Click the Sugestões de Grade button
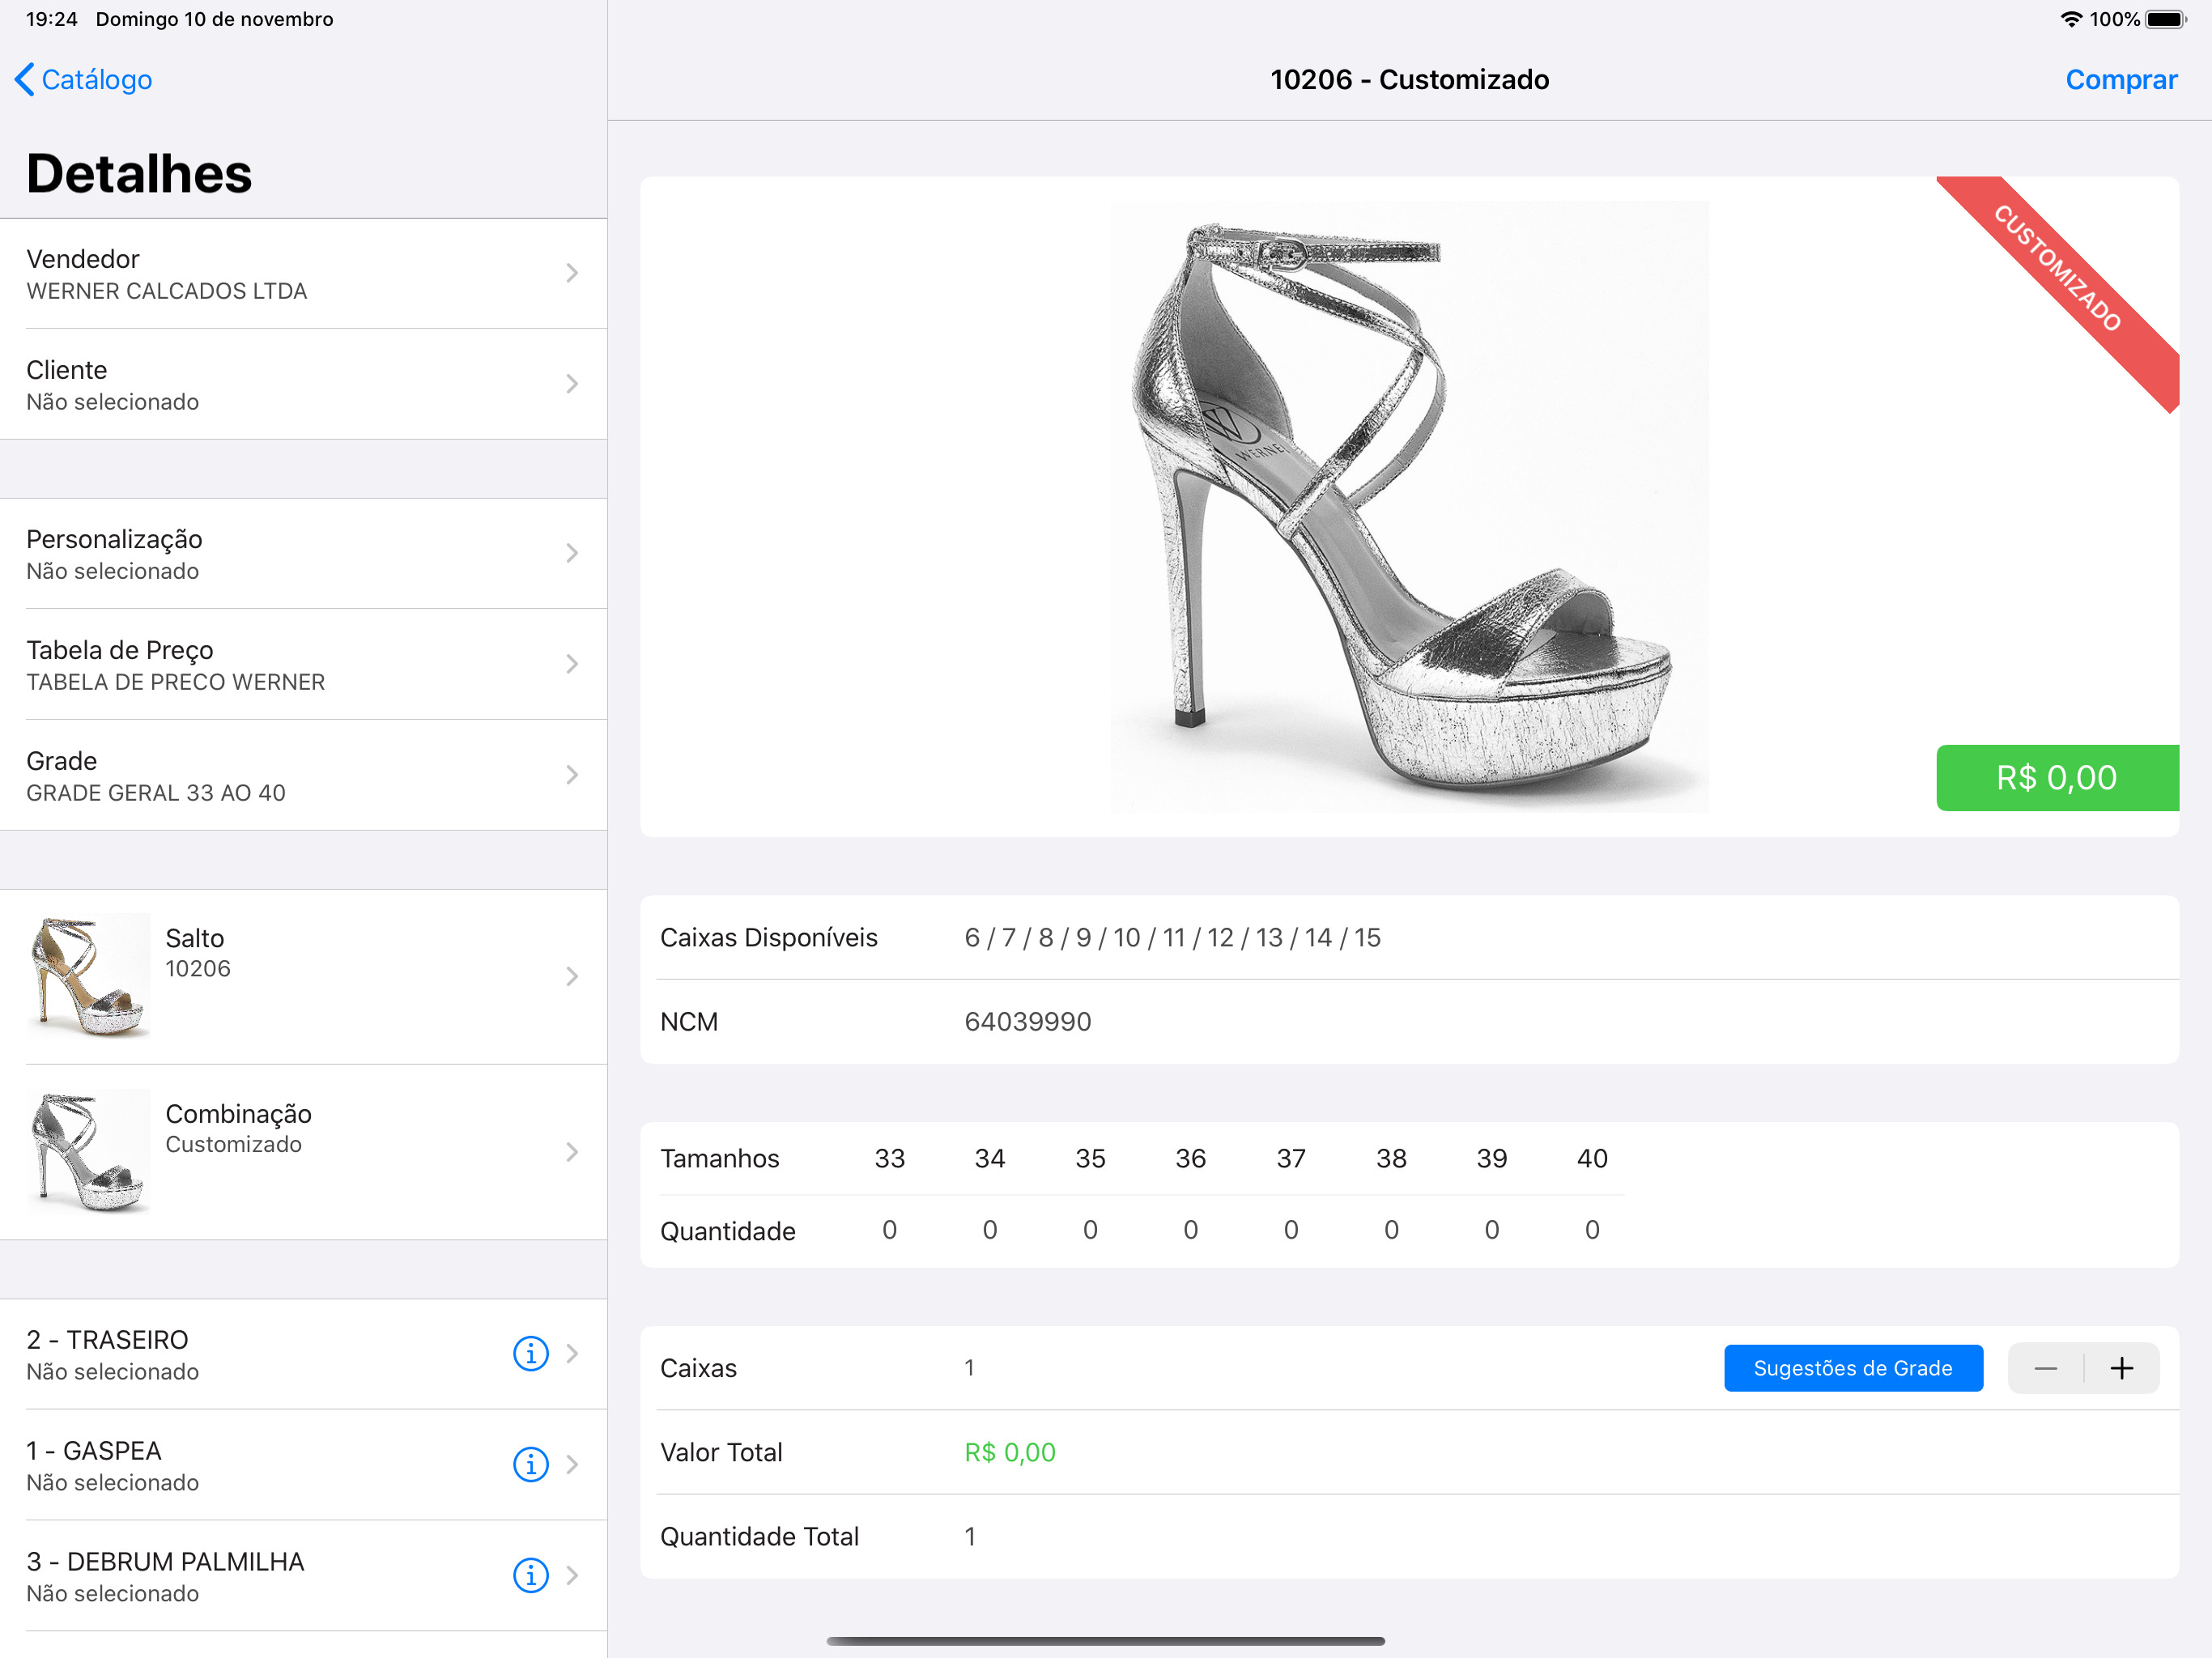This screenshot has height=1658, width=2212. click(x=1853, y=1368)
